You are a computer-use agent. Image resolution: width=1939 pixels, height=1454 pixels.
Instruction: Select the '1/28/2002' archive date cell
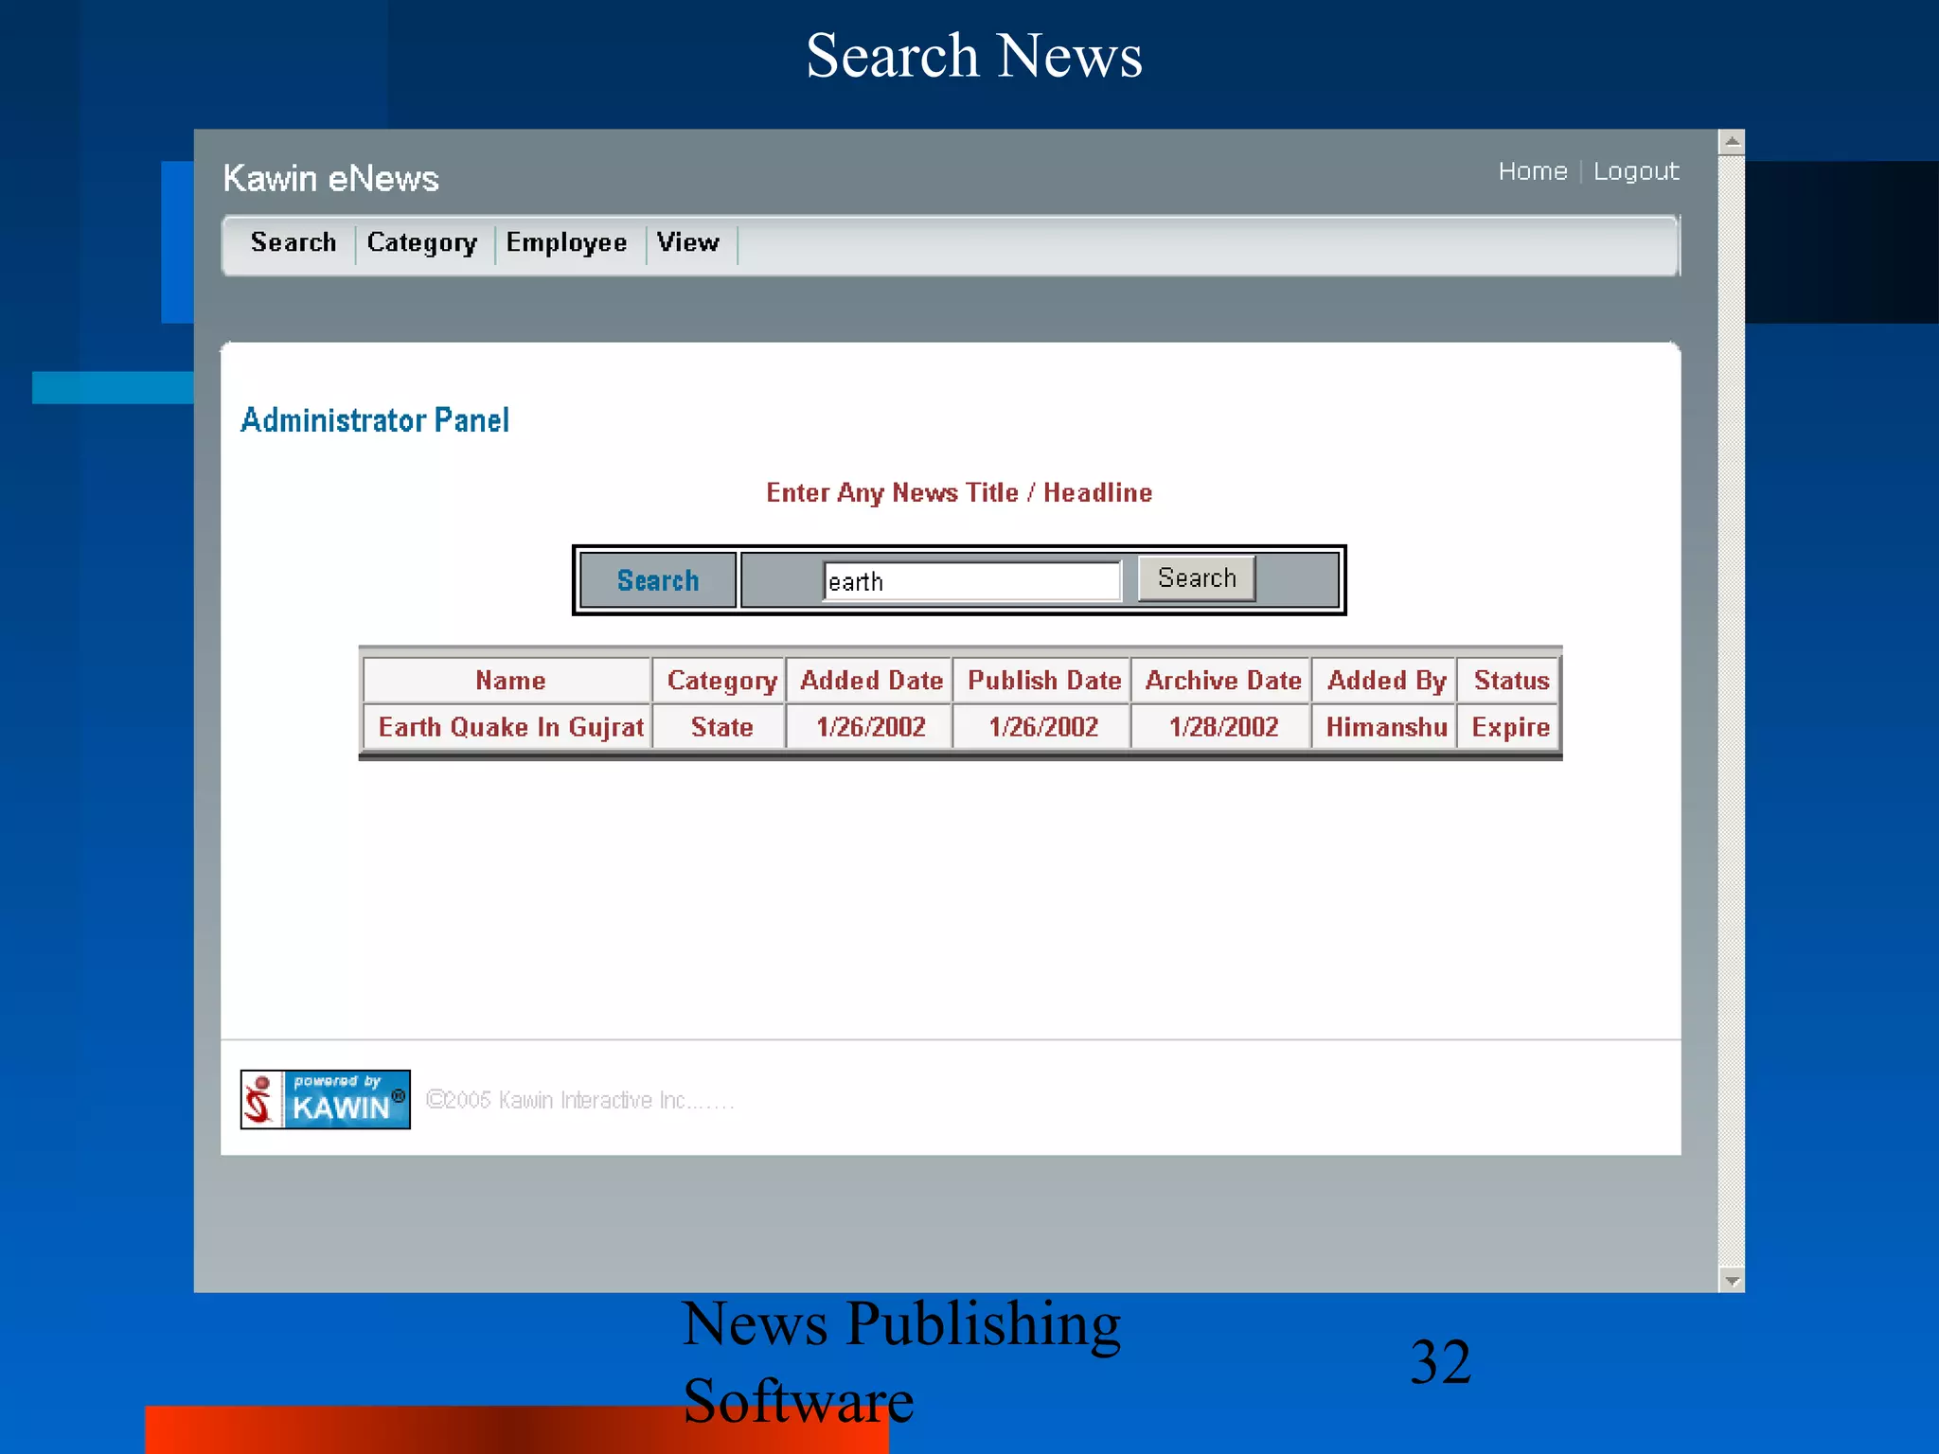click(x=1222, y=727)
